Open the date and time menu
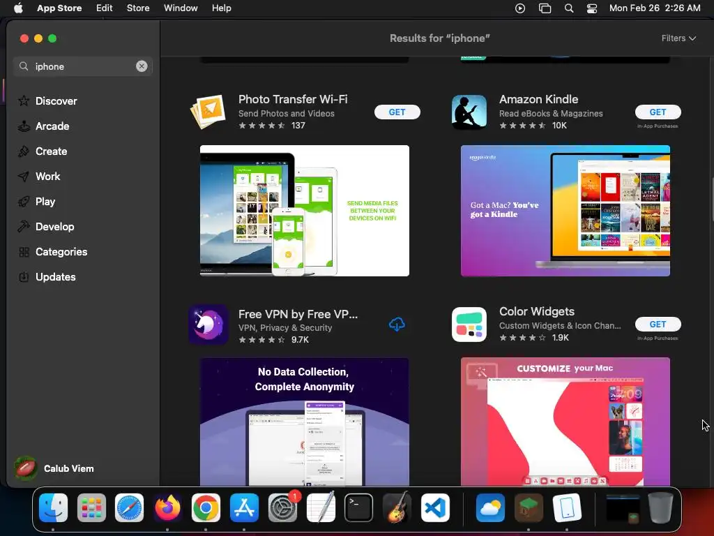 654,8
